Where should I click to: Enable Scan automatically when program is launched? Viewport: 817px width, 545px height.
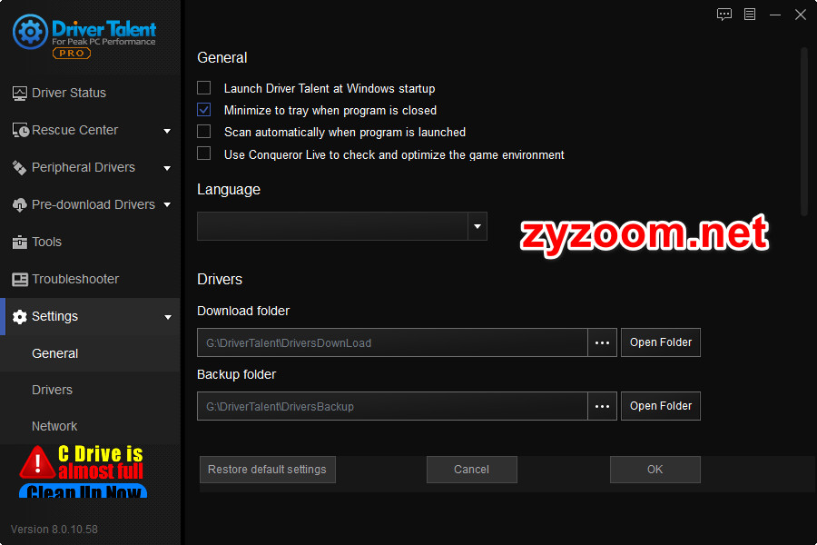(203, 132)
